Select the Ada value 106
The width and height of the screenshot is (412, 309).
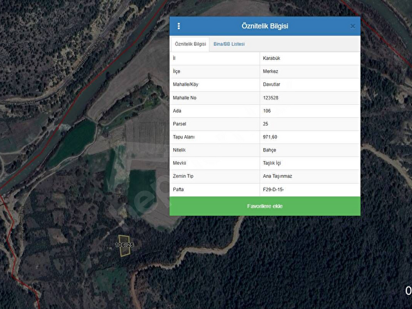point(267,111)
